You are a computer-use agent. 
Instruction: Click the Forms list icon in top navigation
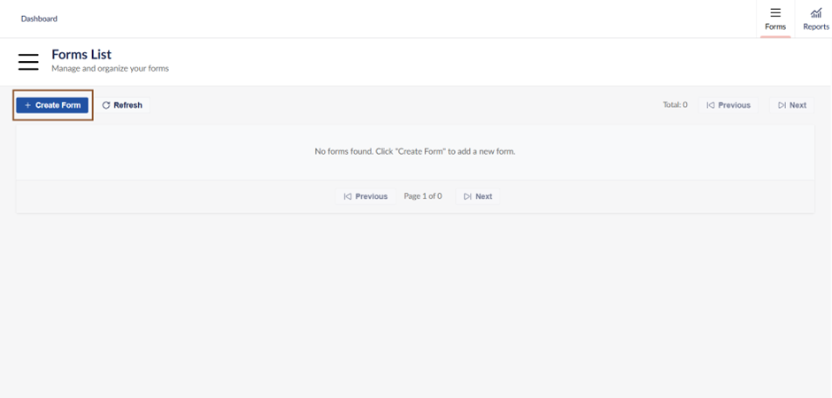(775, 12)
